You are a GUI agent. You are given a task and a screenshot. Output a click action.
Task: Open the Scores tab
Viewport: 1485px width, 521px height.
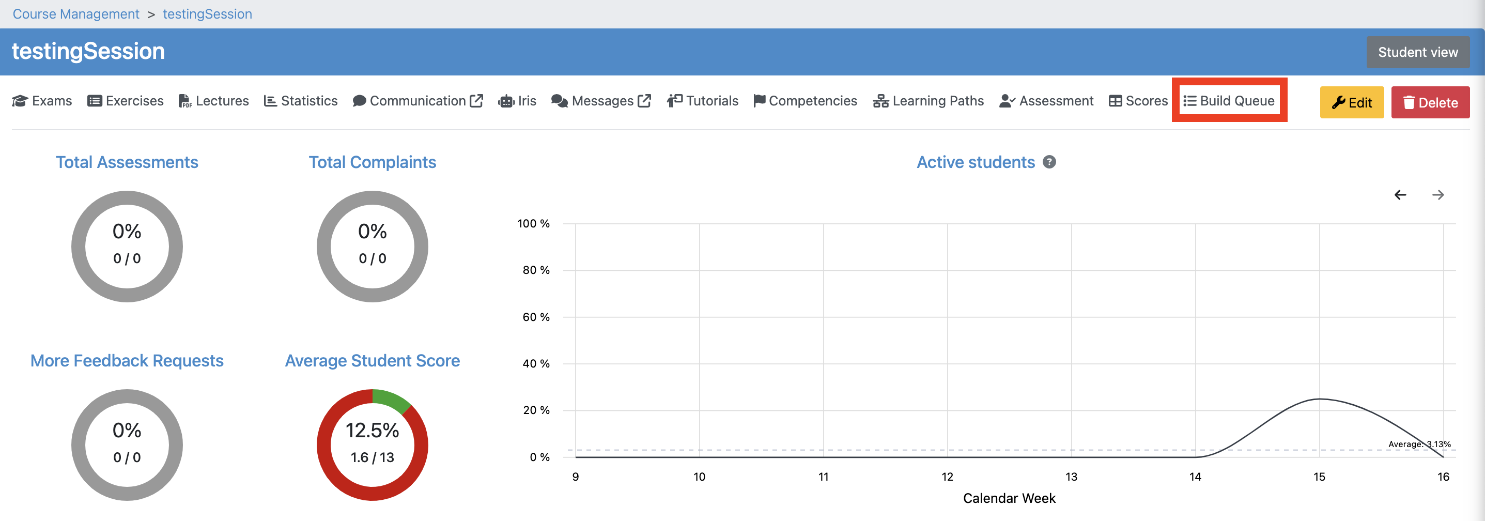(1138, 101)
